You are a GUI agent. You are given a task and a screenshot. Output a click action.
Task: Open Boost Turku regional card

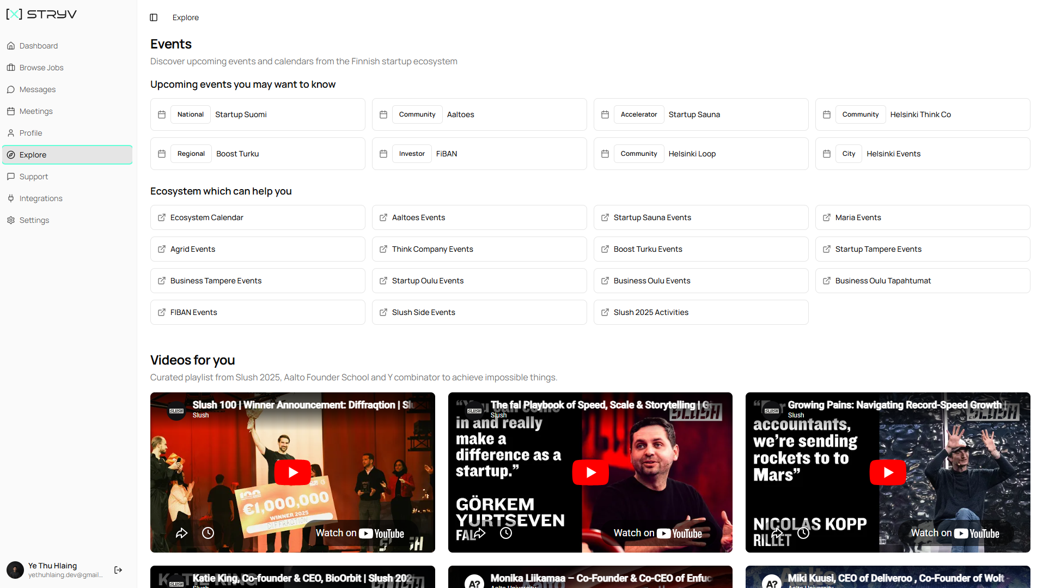[x=258, y=154]
